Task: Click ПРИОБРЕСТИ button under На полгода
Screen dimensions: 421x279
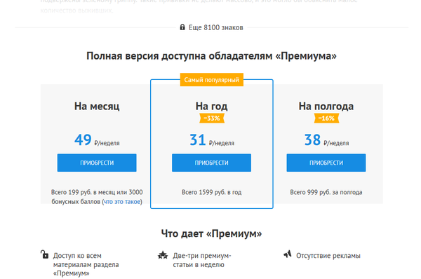Action: 326,163
